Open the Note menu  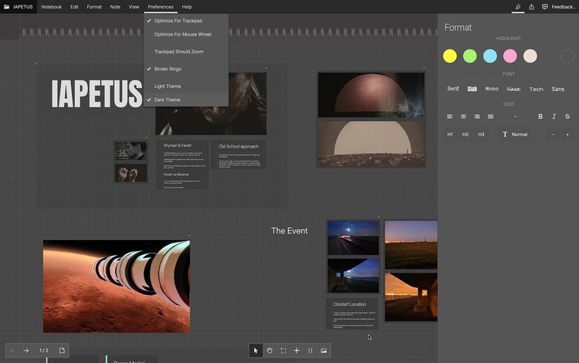[x=115, y=7]
